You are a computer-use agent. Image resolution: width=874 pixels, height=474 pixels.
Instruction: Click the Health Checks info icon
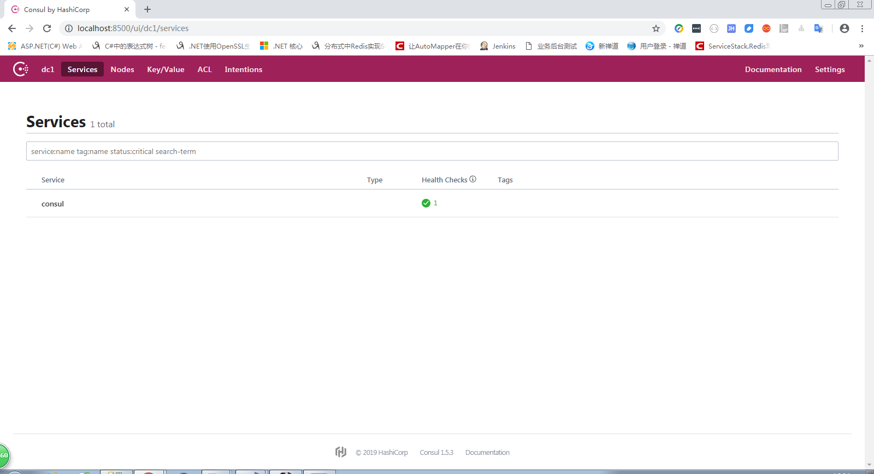(x=473, y=179)
